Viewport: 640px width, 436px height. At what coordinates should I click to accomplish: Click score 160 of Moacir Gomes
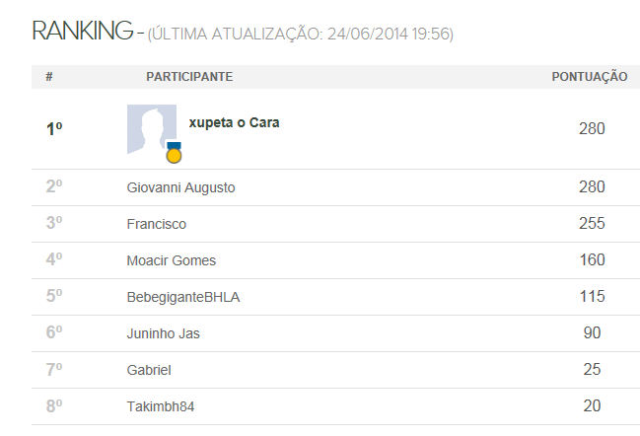point(592,260)
